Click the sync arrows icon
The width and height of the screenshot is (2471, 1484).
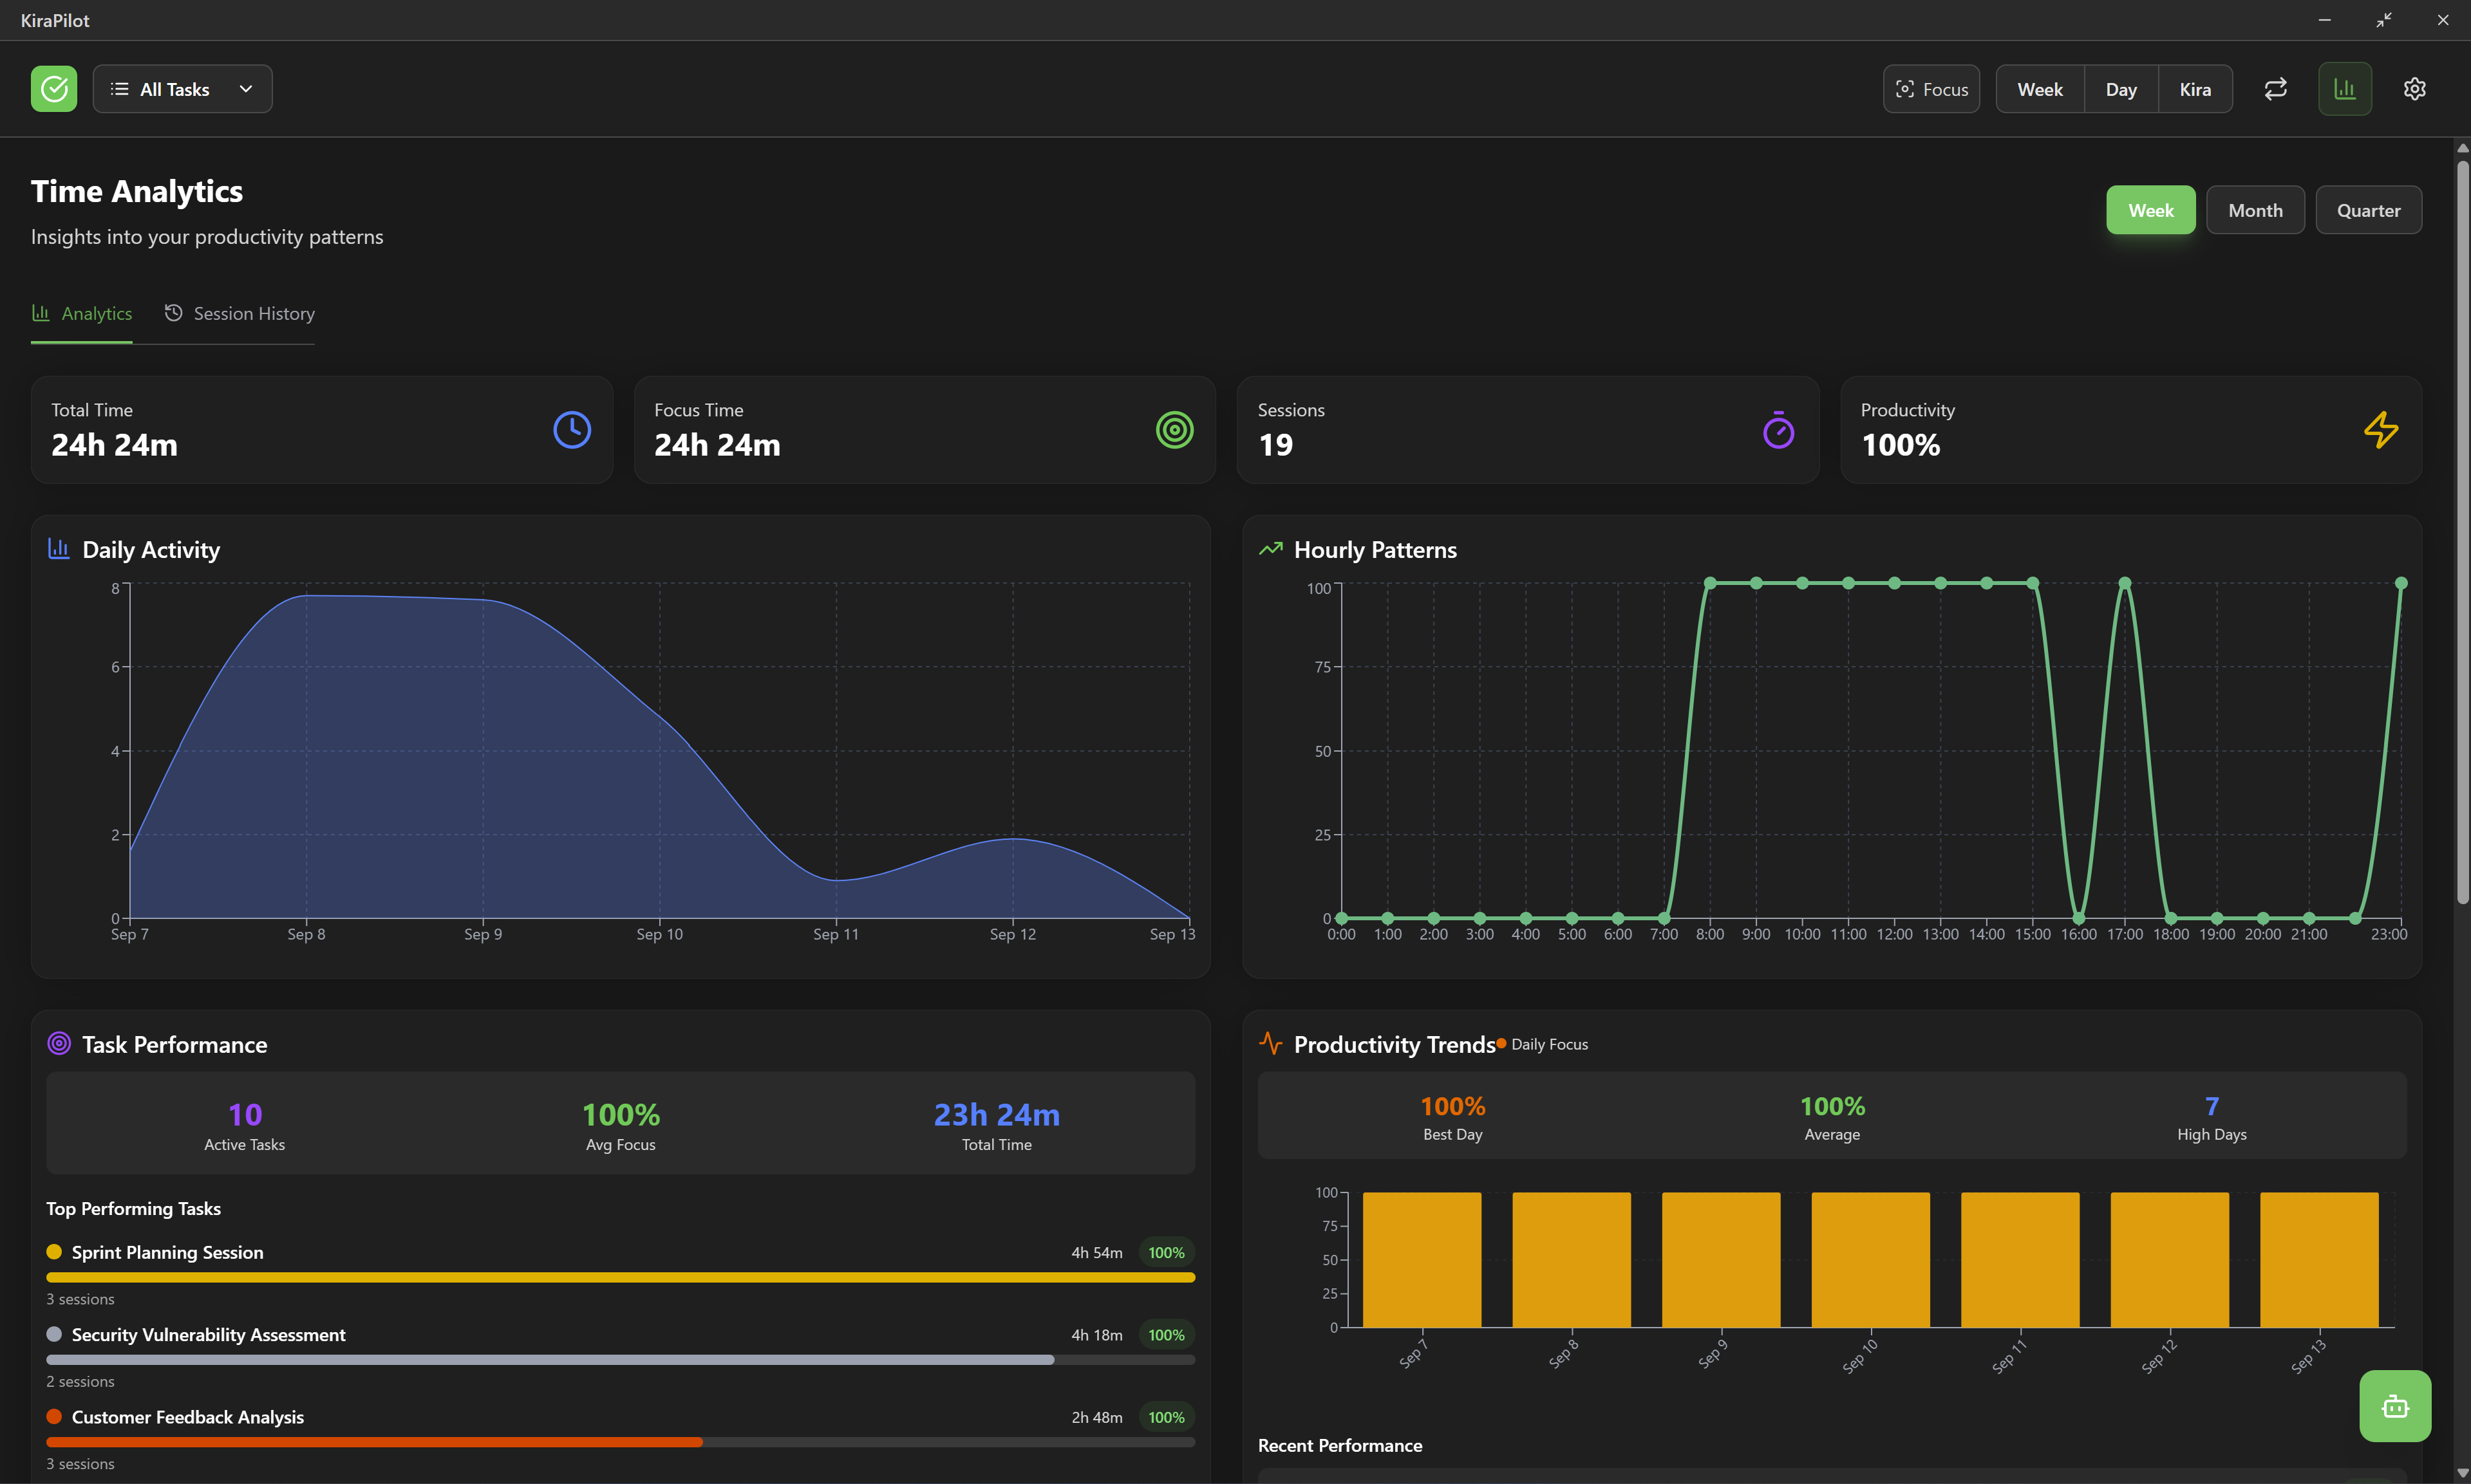tap(2275, 89)
